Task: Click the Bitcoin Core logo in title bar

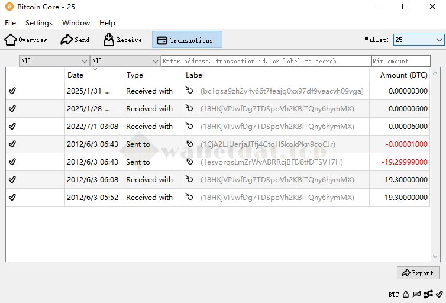Action: (x=9, y=7)
